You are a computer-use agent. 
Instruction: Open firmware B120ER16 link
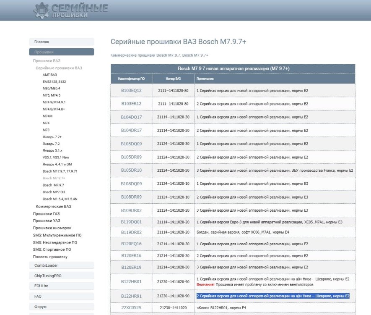coord(131,256)
